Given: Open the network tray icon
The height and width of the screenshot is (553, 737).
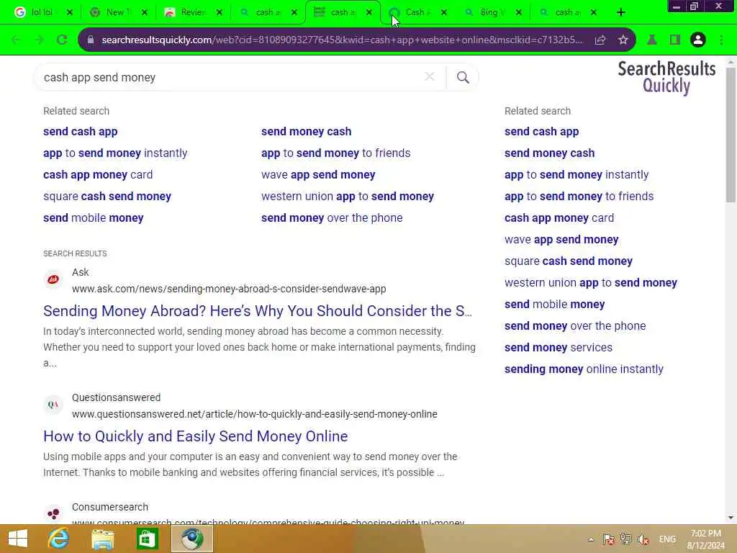Looking at the screenshot, I should [x=626, y=539].
